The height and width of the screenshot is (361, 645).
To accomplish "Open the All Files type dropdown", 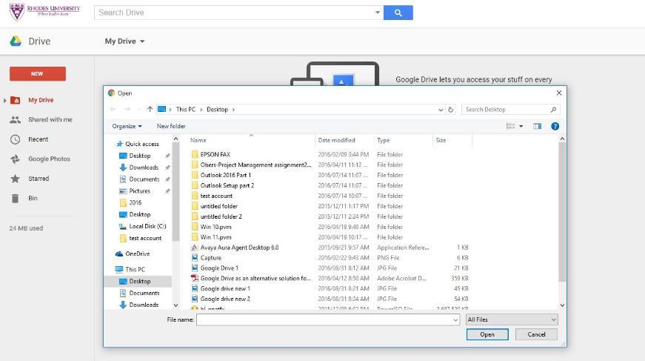I will click(512, 319).
